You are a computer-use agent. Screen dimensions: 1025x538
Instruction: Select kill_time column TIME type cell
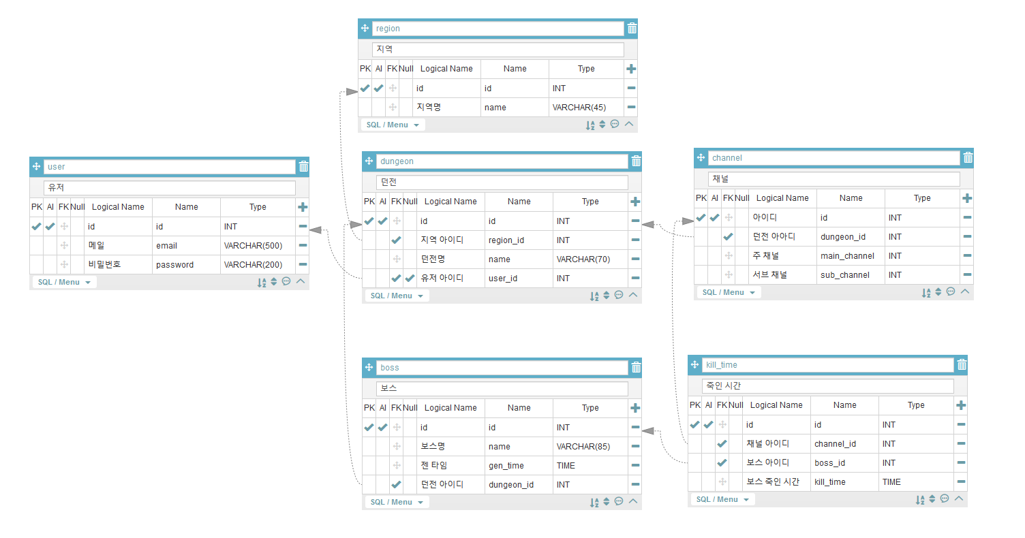tap(917, 481)
